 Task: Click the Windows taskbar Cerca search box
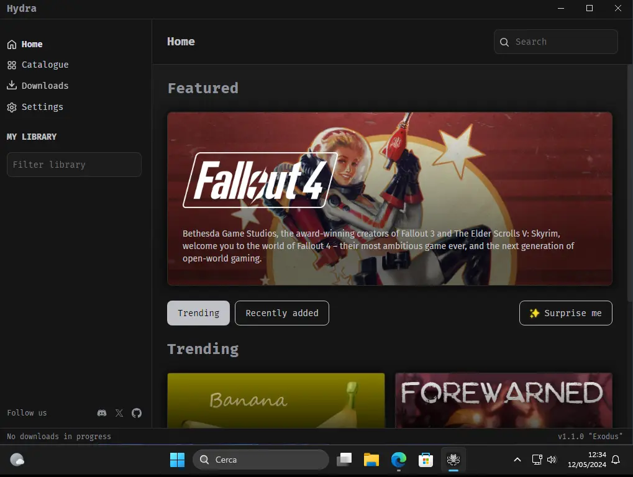(x=261, y=460)
